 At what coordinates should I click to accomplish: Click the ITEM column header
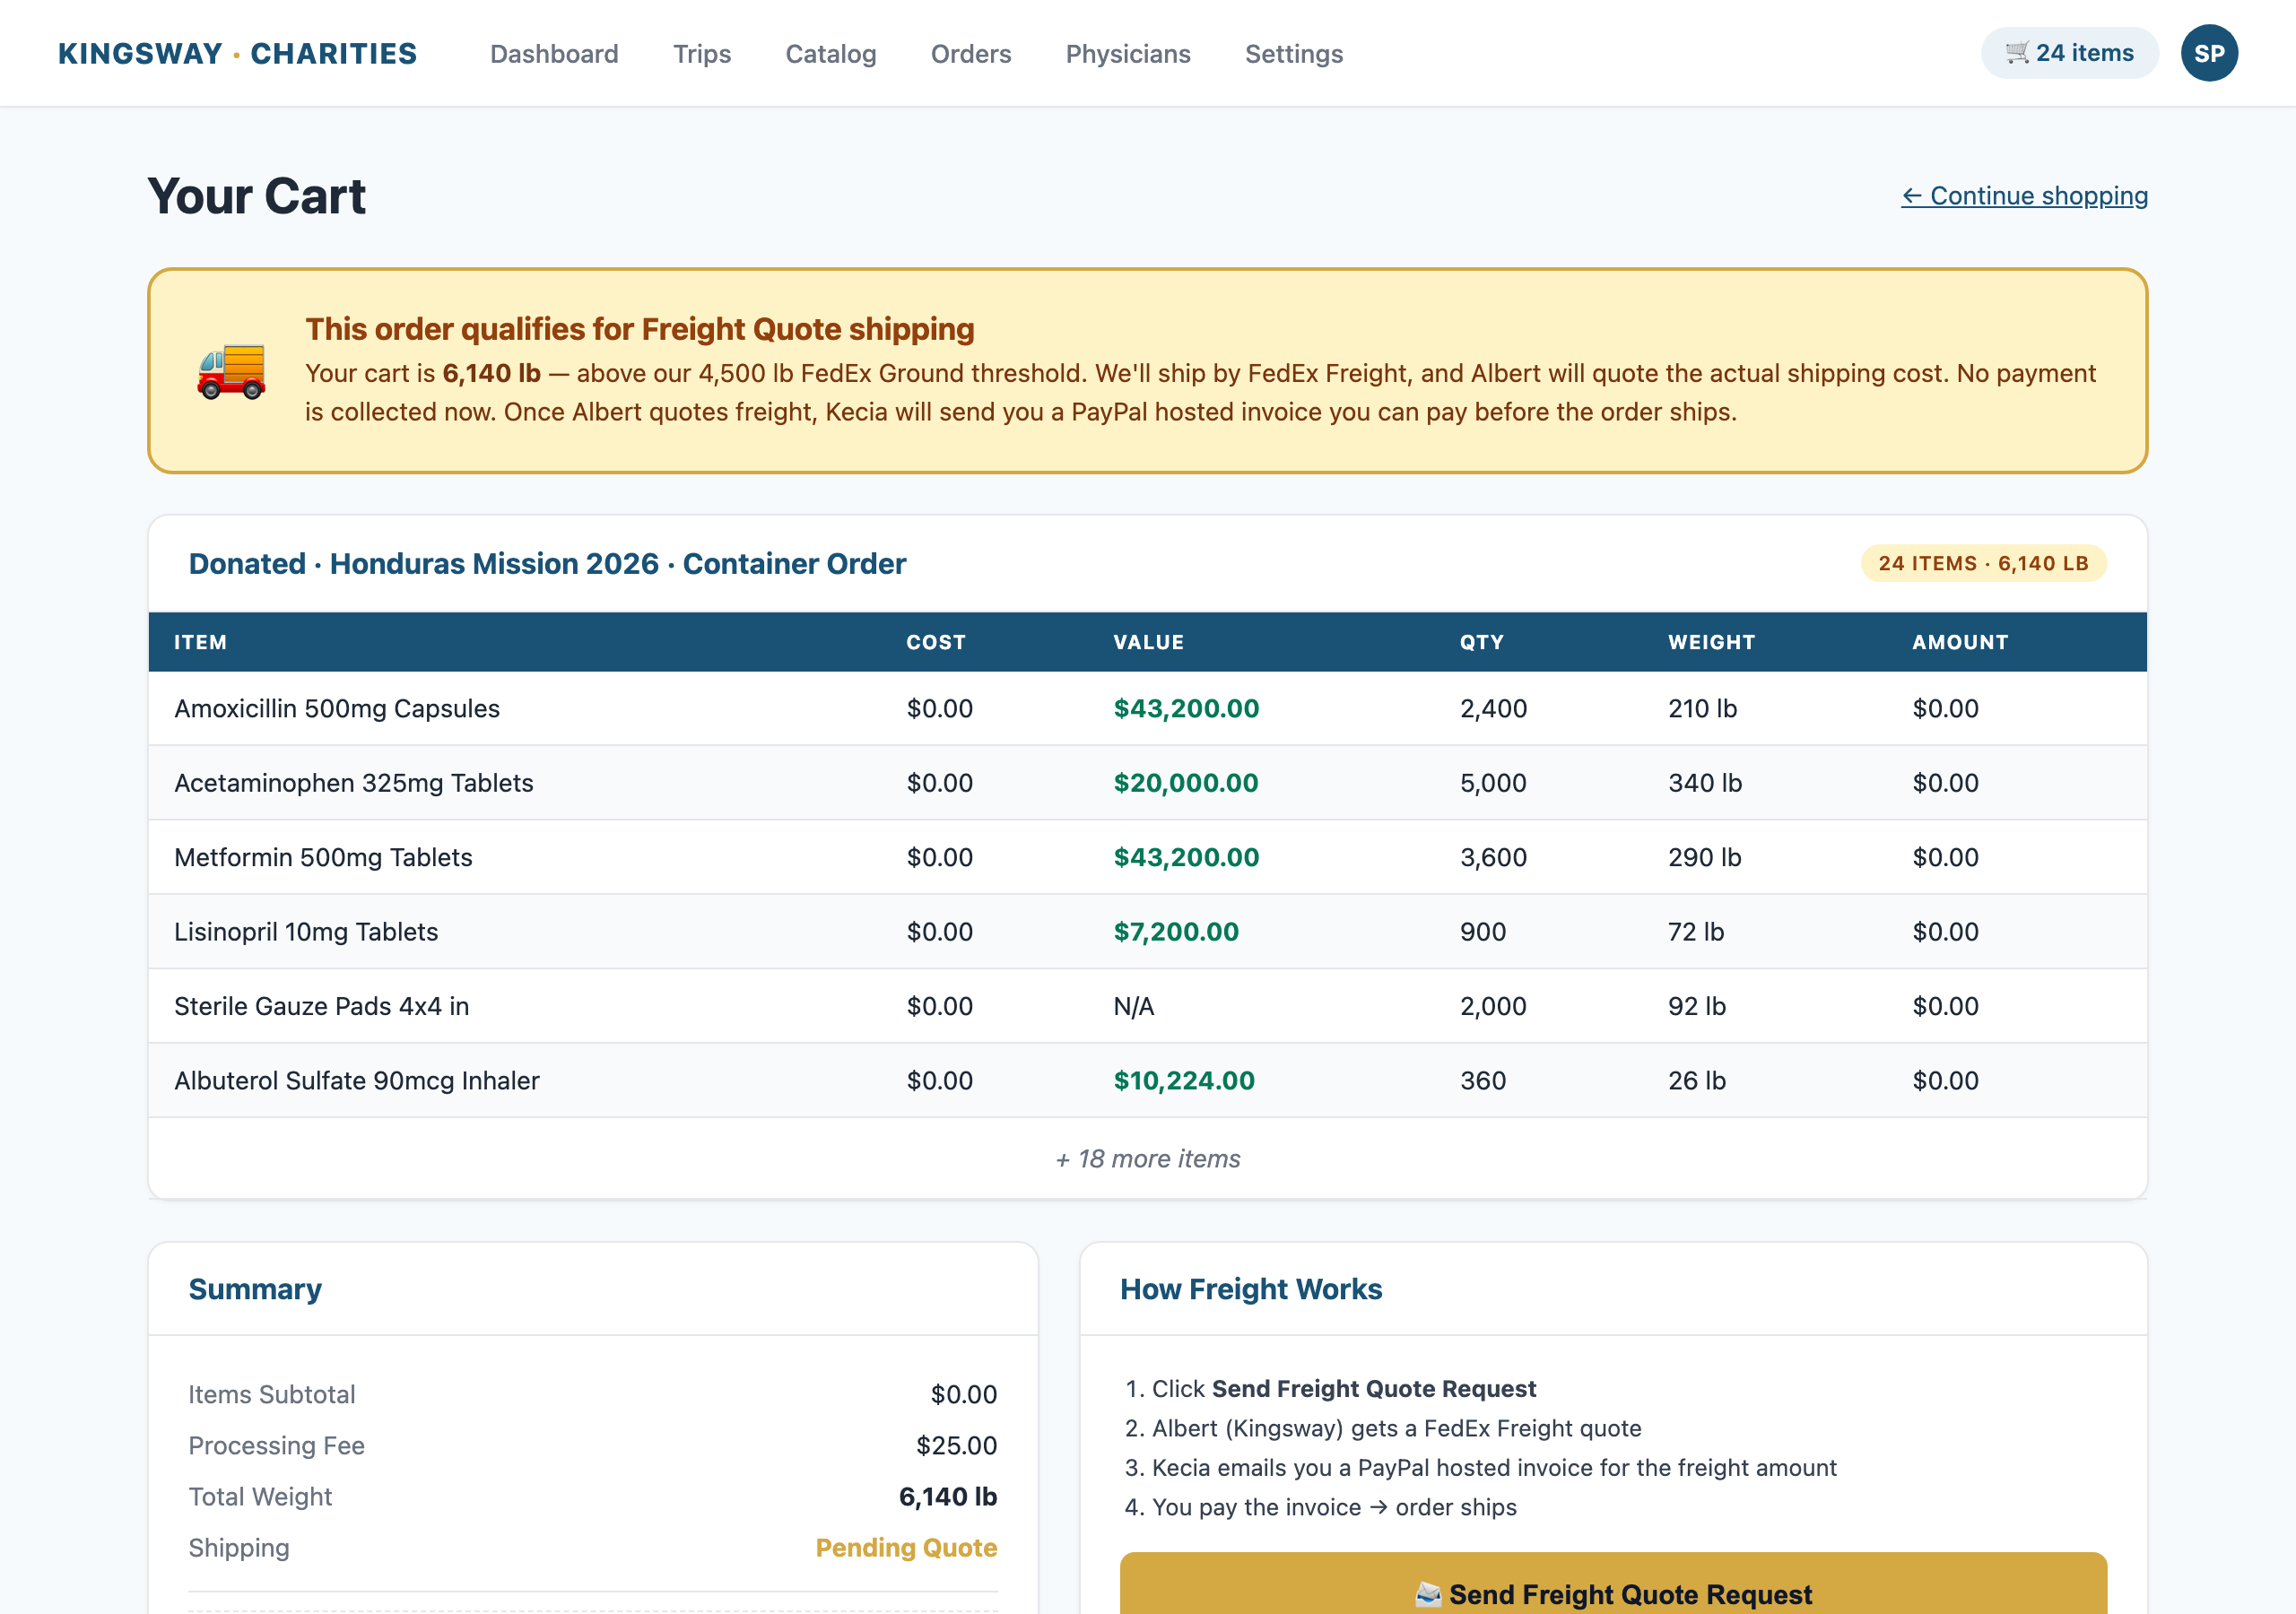click(x=200, y=642)
